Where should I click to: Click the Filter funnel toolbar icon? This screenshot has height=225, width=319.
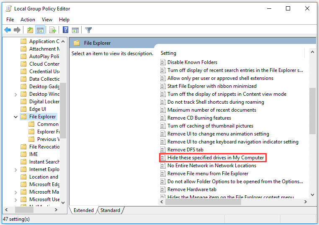(x=88, y=30)
